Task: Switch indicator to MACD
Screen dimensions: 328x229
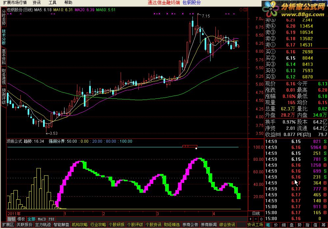Action: pos(42,219)
